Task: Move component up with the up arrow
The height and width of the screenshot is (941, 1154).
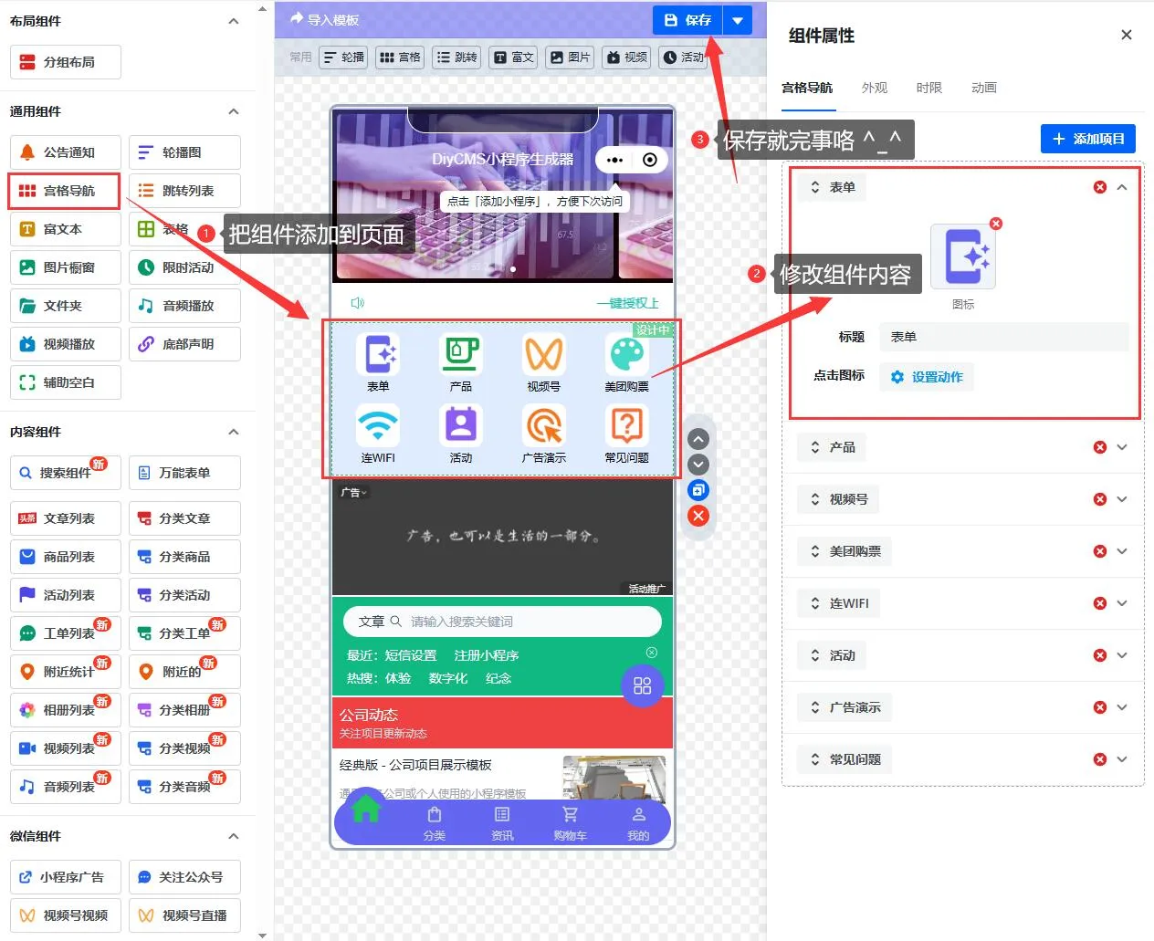Action: point(698,439)
